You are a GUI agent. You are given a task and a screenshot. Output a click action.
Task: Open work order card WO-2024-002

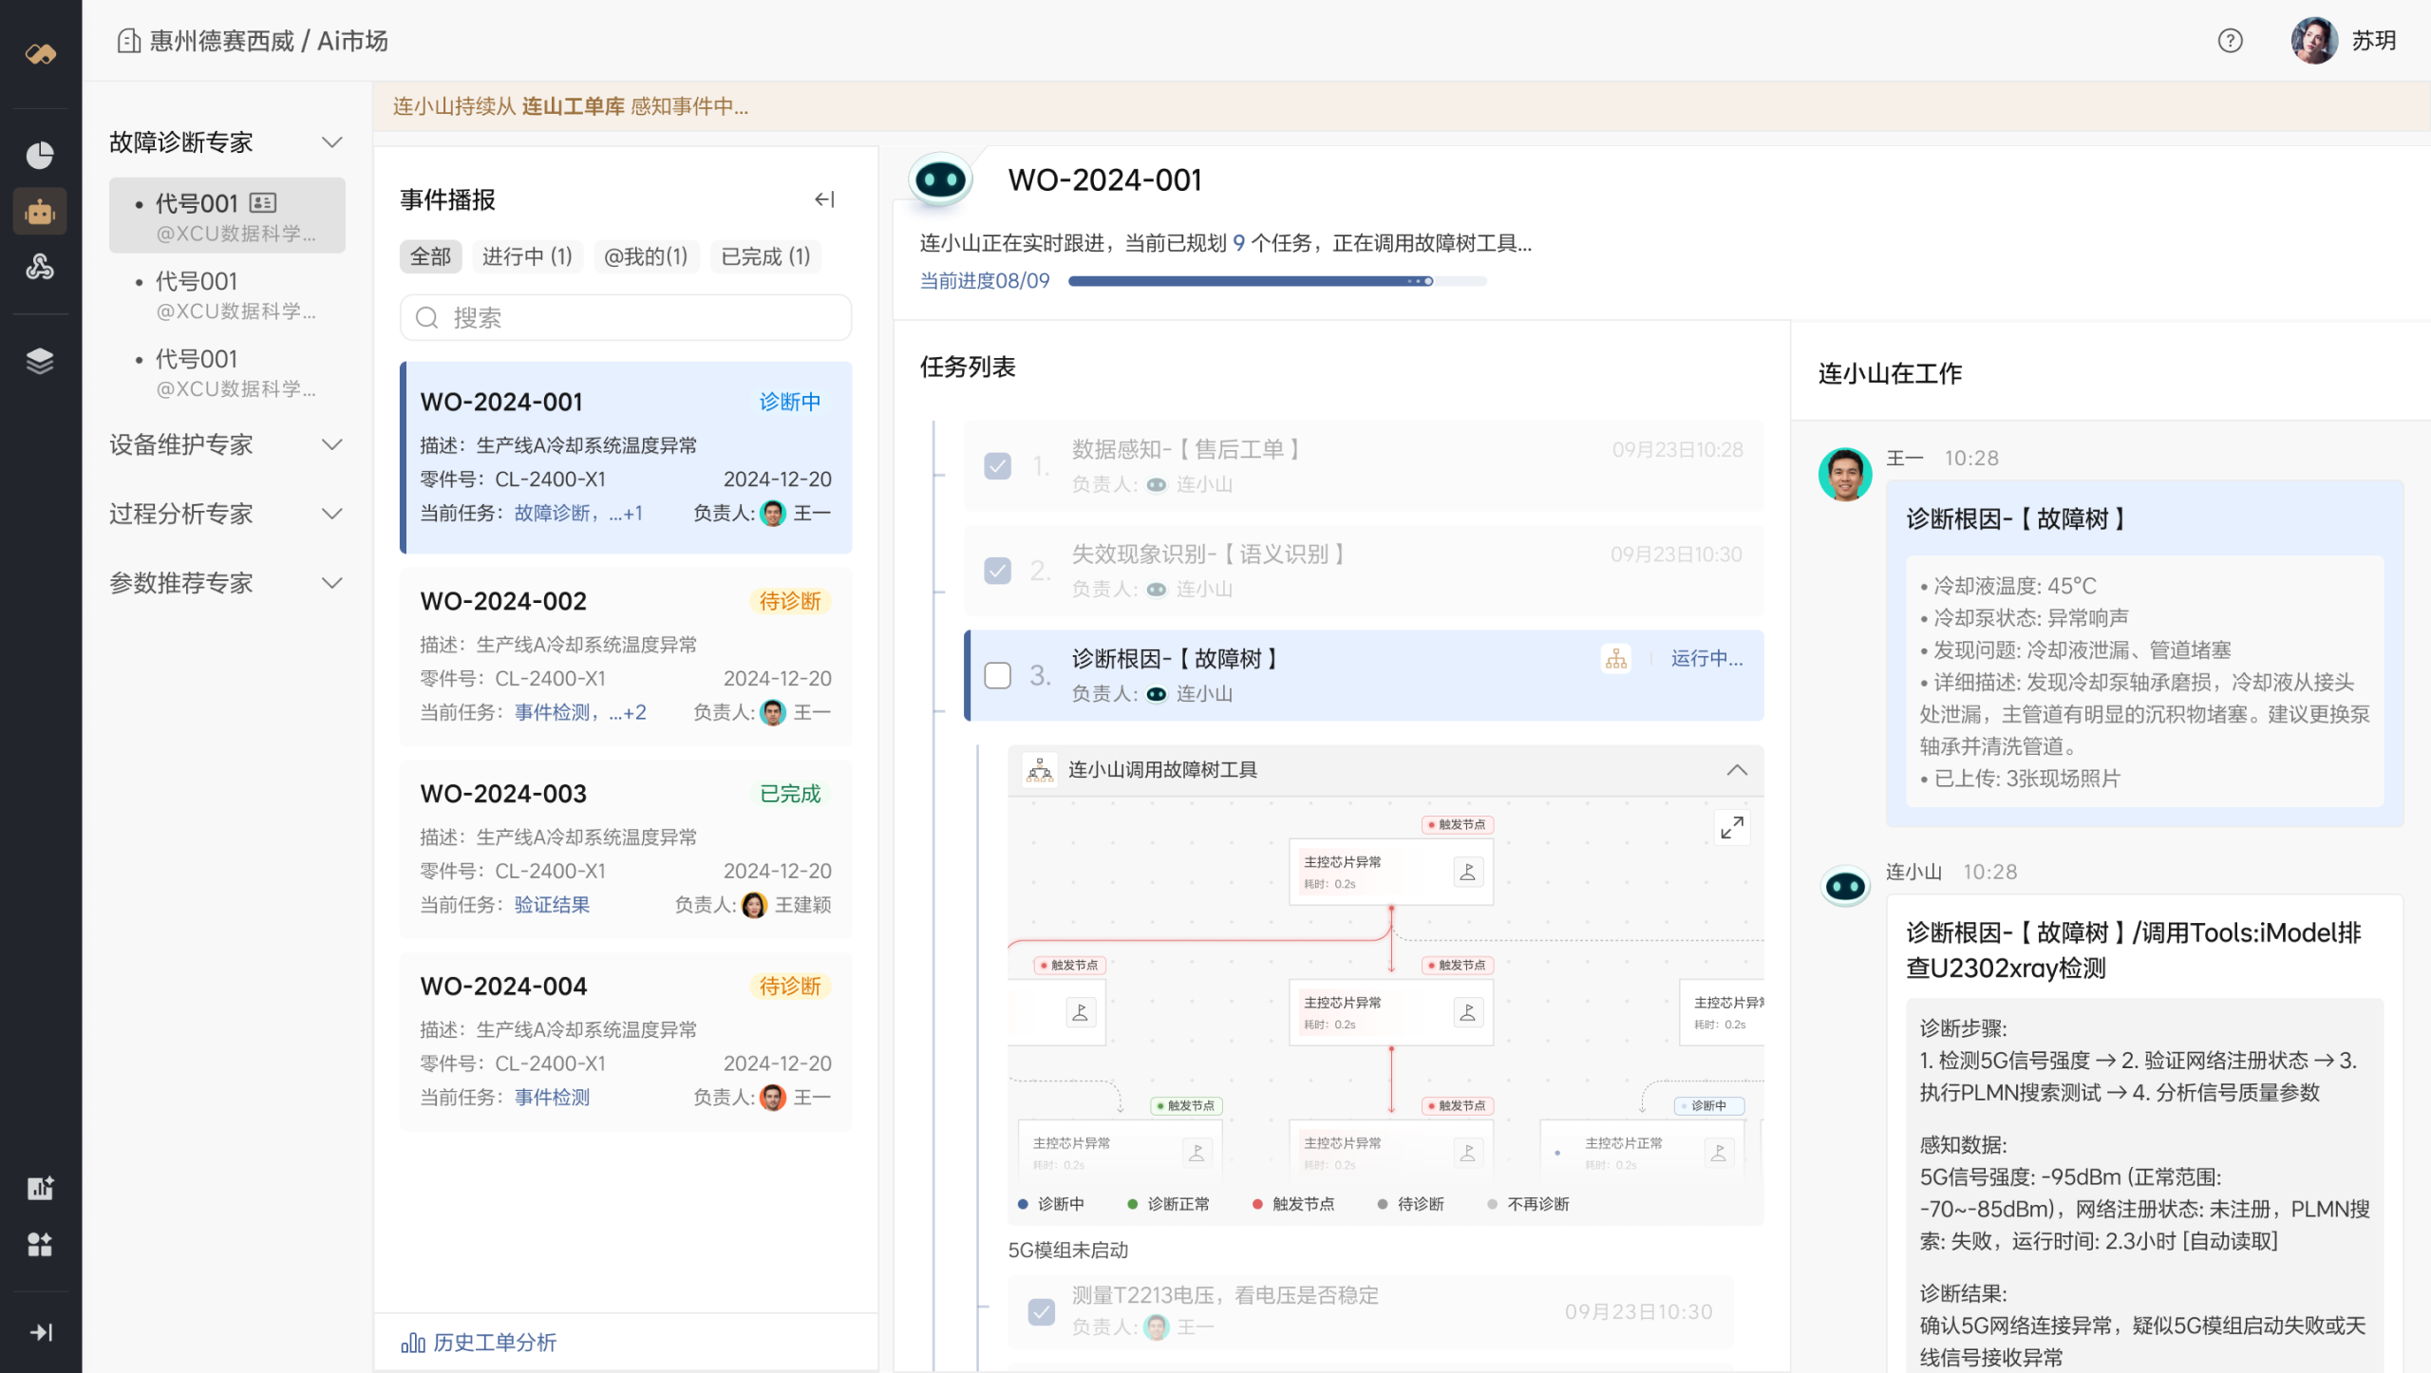click(x=626, y=656)
